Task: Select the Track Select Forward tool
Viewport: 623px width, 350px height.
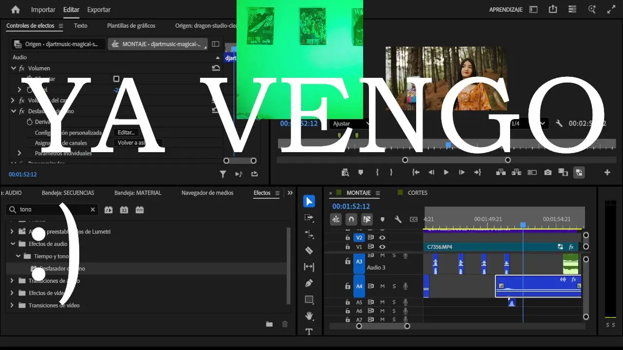Action: (x=309, y=218)
